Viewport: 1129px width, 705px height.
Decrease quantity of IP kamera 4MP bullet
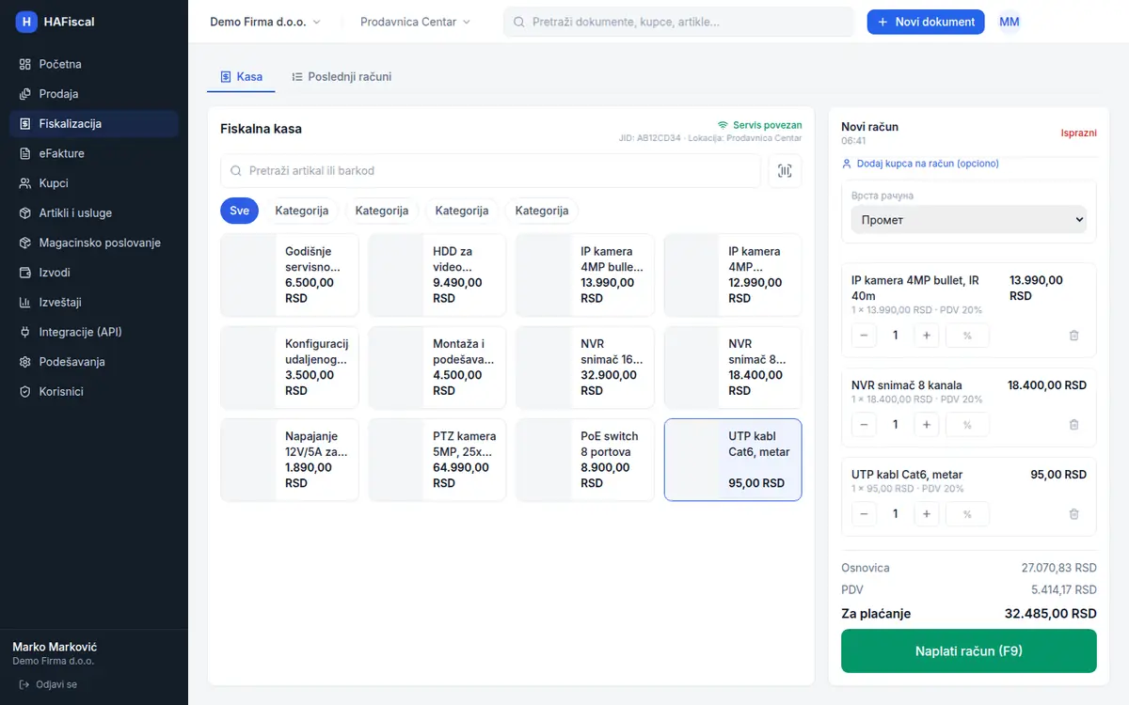coord(864,336)
